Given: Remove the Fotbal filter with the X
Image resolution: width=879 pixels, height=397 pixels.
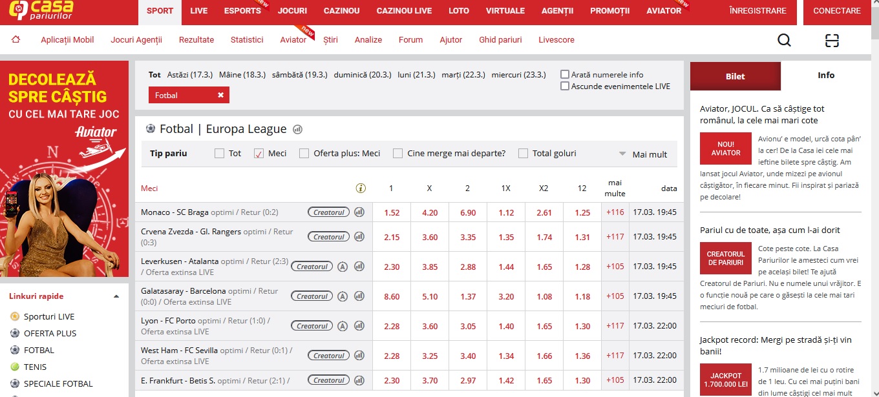Looking at the screenshot, I should click(x=220, y=95).
